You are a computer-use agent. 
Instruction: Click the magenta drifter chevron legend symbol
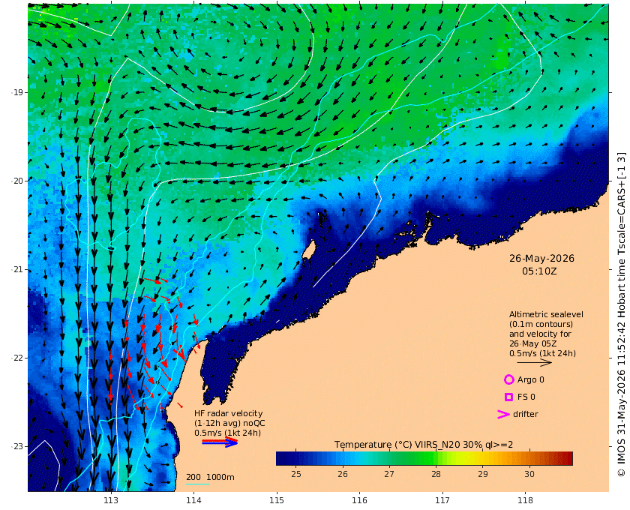pos(503,414)
